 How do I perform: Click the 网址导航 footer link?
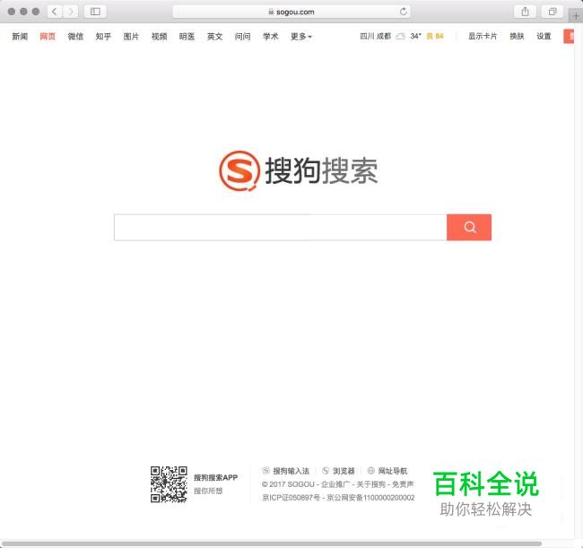(393, 471)
